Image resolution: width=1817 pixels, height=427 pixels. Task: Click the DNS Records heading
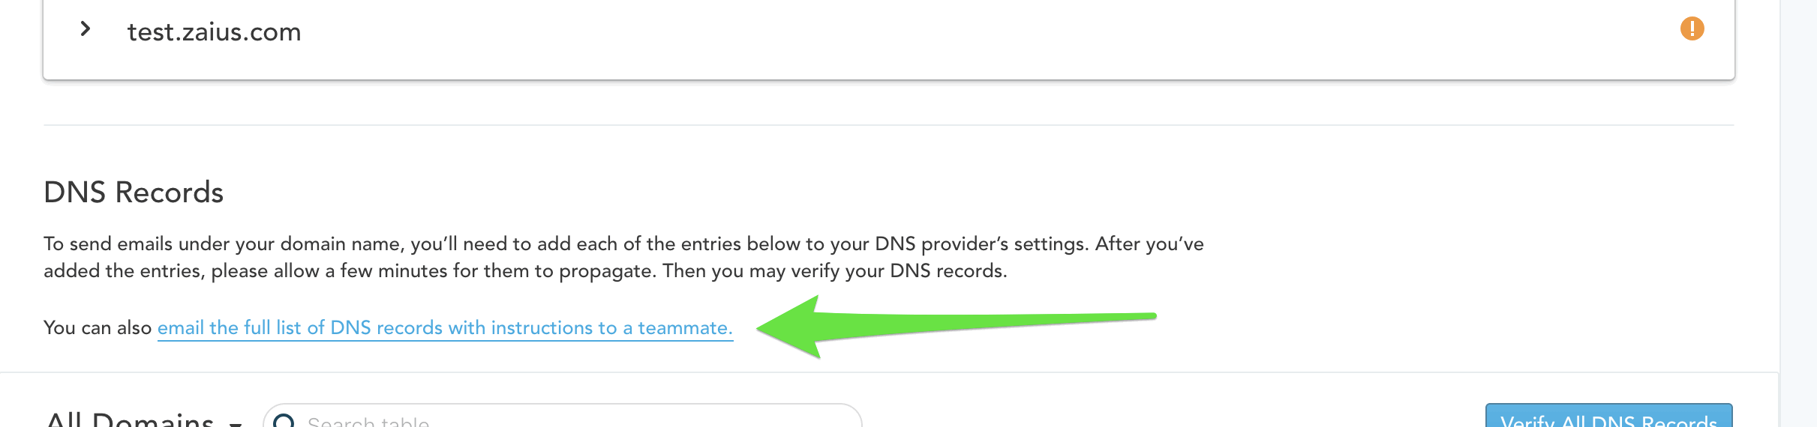(x=134, y=193)
